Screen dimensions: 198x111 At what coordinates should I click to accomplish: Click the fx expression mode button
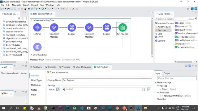58,89
